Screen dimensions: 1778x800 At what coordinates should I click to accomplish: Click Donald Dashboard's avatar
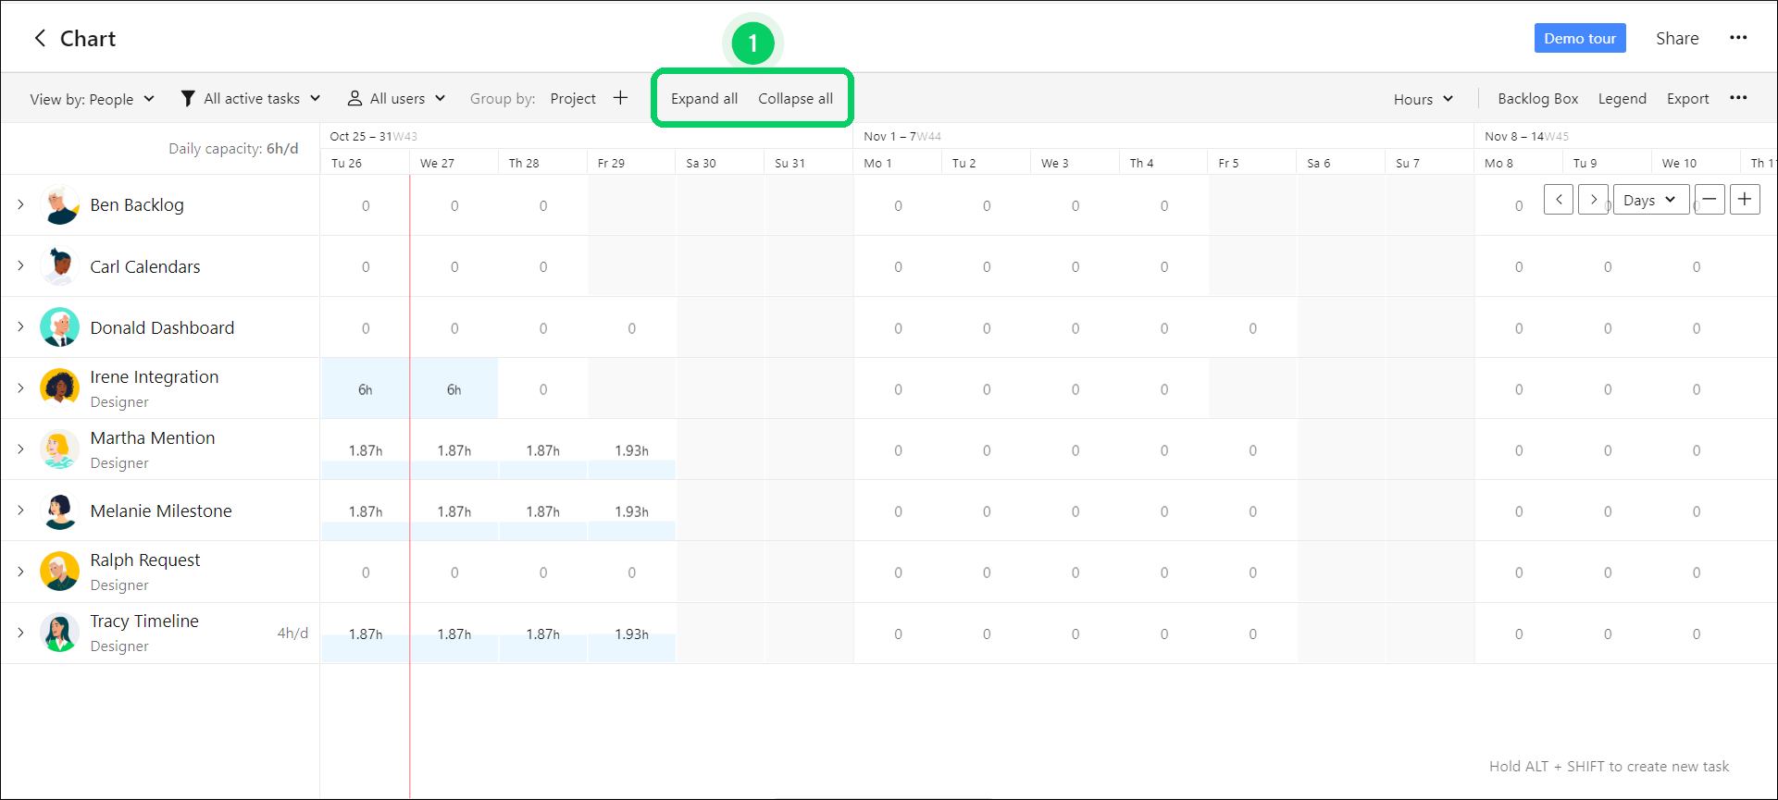tap(60, 327)
